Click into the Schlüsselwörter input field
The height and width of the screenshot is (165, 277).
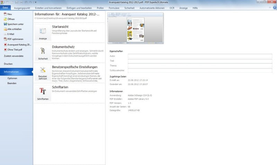(x=200, y=70)
